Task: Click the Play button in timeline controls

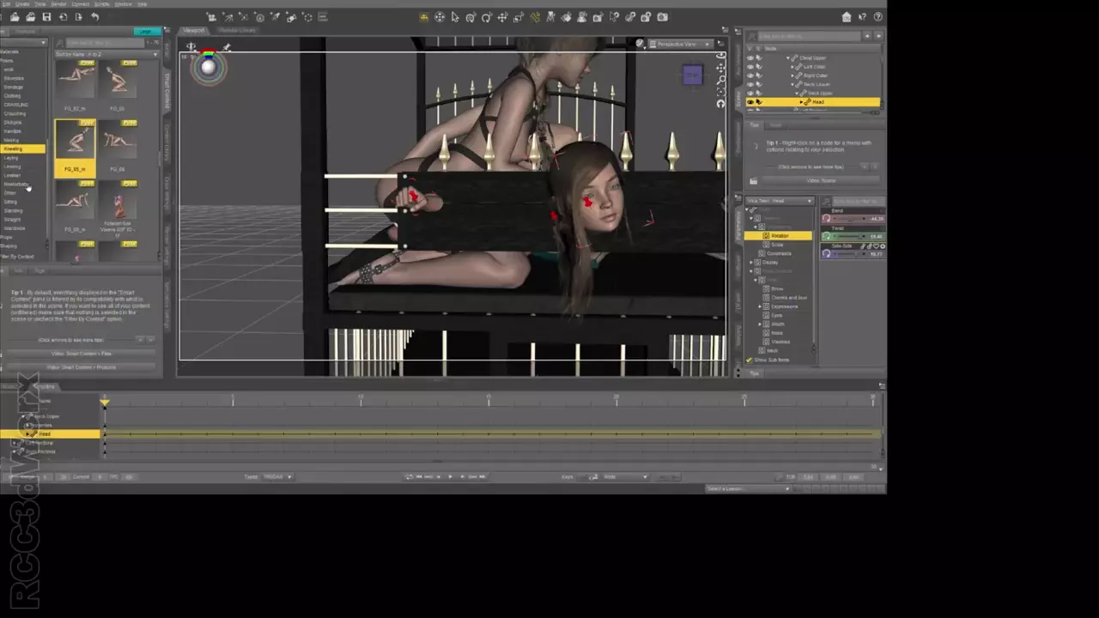Action: [x=450, y=476]
